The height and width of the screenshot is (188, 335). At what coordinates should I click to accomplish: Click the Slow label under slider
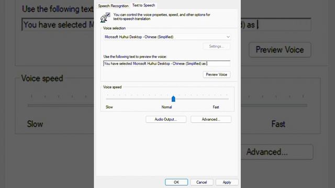pos(109,107)
